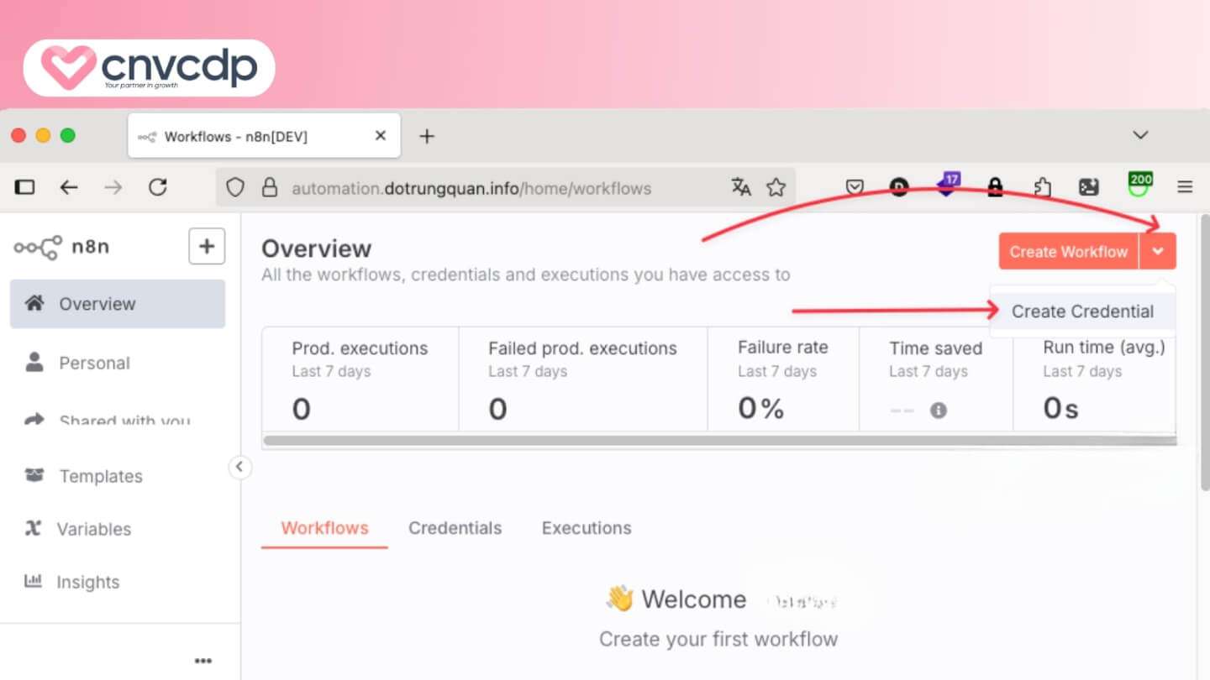Switch to the Executions tab

(587, 528)
